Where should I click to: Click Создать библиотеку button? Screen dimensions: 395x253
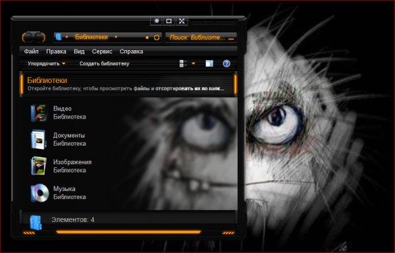[x=104, y=63]
